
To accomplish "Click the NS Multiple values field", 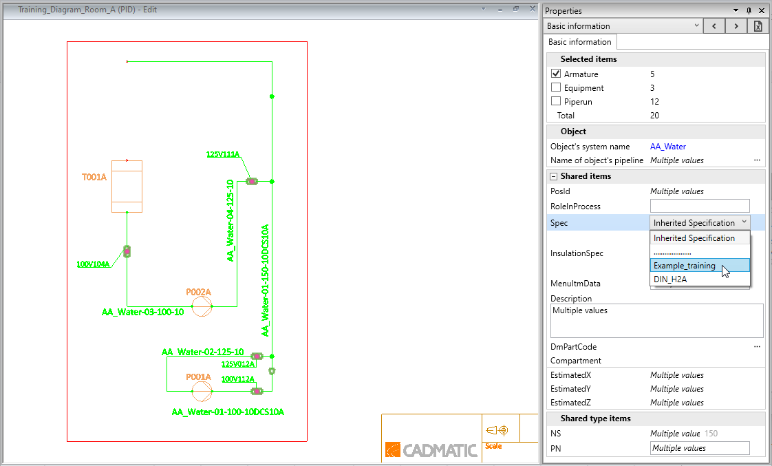I will pos(675,434).
